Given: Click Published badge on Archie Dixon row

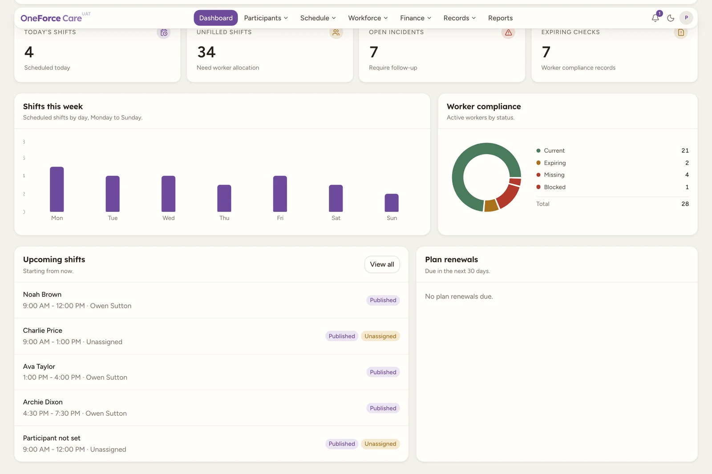Looking at the screenshot, I should (x=383, y=408).
